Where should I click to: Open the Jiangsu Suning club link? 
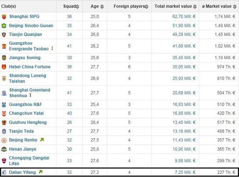point(25,58)
